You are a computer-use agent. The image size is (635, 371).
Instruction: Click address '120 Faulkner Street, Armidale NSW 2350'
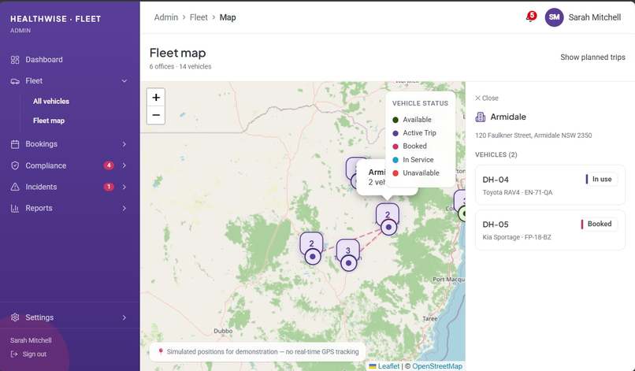tap(533, 135)
